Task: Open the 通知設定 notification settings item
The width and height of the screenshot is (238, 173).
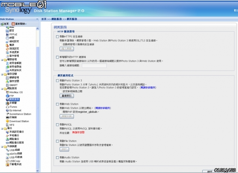Action: pyautogui.click(x=12, y=41)
